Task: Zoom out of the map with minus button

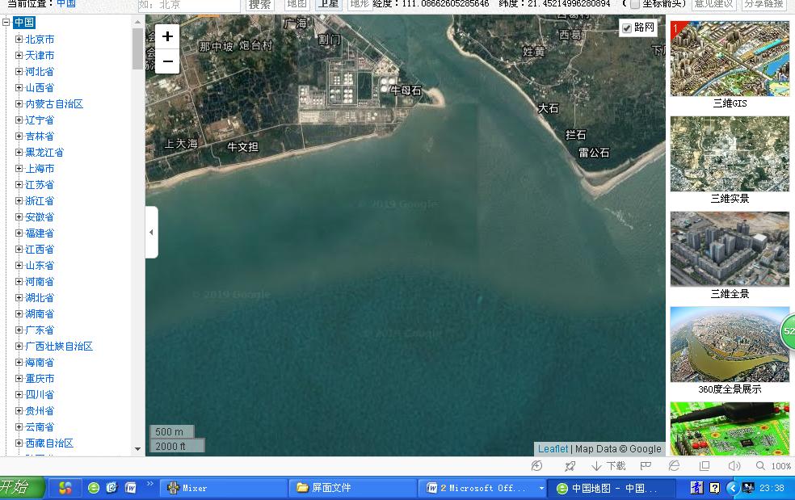Action: point(167,61)
